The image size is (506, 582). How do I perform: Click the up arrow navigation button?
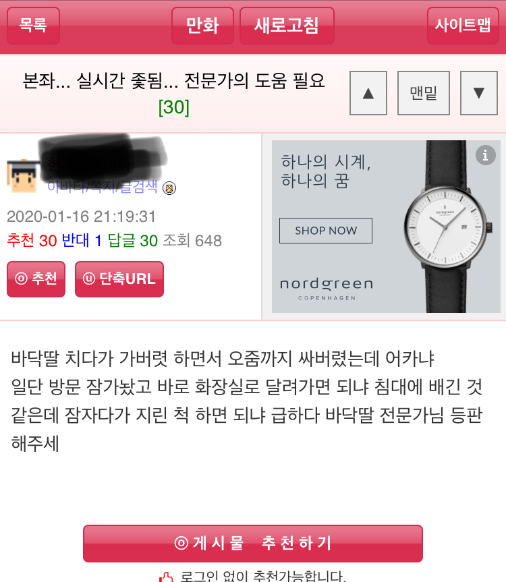click(x=368, y=93)
